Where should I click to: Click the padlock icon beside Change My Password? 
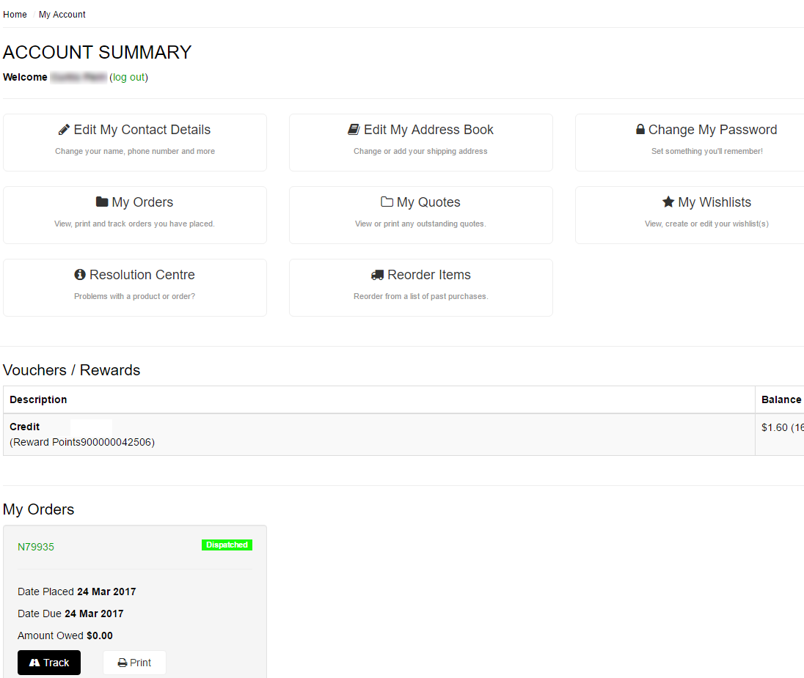point(640,129)
